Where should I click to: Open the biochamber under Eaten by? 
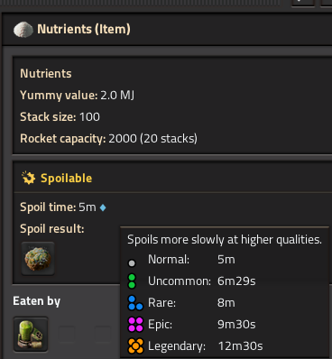tap(31, 335)
